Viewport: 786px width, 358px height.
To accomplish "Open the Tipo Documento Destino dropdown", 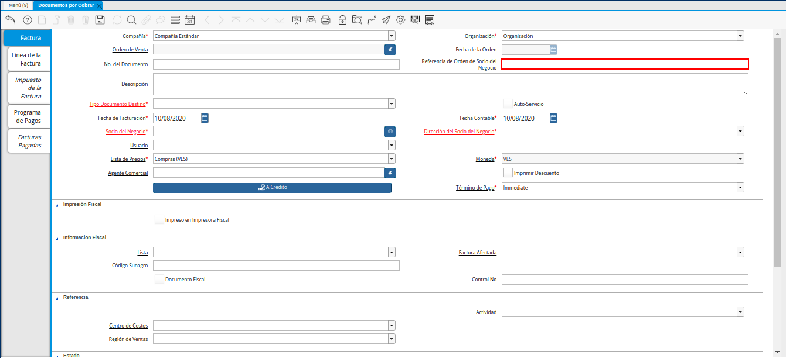I will (391, 104).
